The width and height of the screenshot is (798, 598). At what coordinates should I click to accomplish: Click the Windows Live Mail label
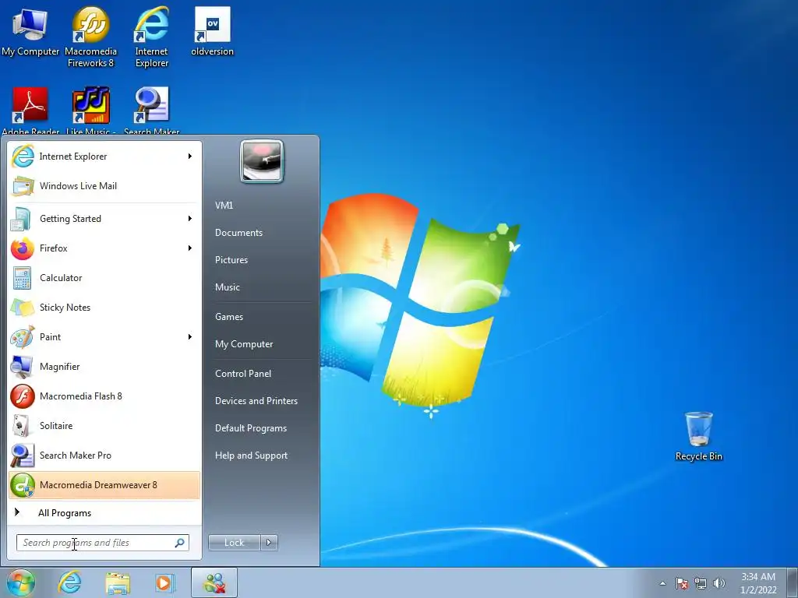pos(79,186)
